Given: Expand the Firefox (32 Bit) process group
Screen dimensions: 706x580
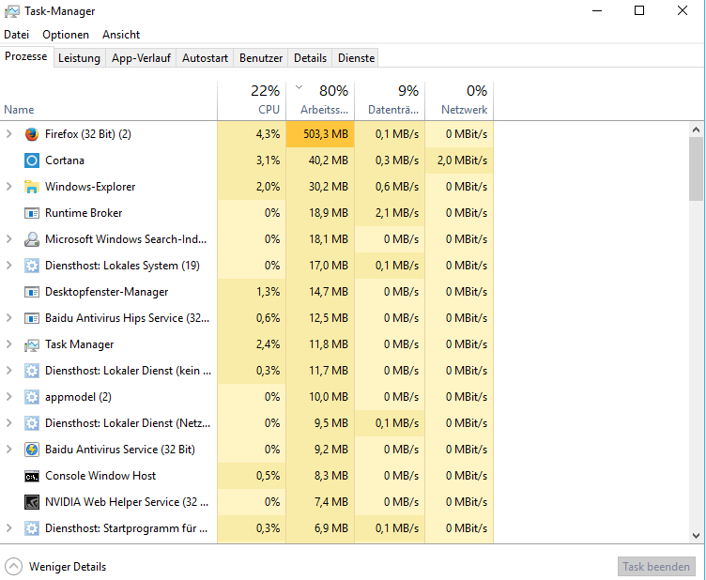Looking at the screenshot, I should (9, 134).
